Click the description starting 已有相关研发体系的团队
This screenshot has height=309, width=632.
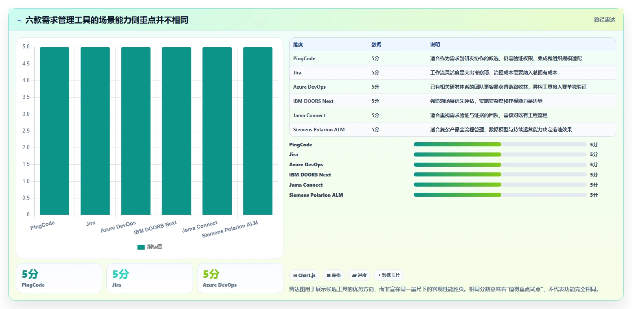pyautogui.click(x=509, y=87)
